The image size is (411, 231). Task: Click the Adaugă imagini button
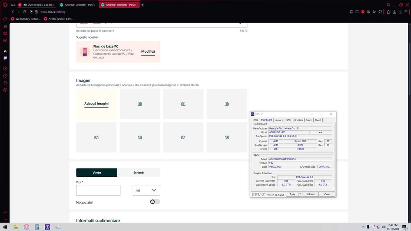pos(96,104)
